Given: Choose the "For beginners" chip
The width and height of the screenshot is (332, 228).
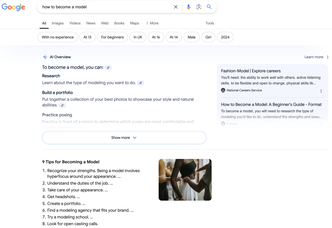Looking at the screenshot, I should [112, 37].
